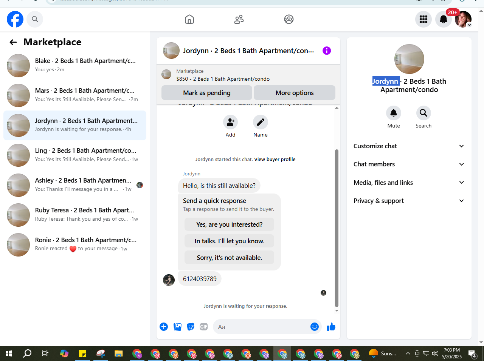Send a thumbs-up like

(x=331, y=327)
